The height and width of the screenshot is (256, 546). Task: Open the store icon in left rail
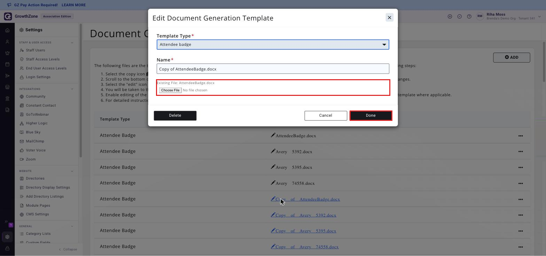[x=7, y=87]
